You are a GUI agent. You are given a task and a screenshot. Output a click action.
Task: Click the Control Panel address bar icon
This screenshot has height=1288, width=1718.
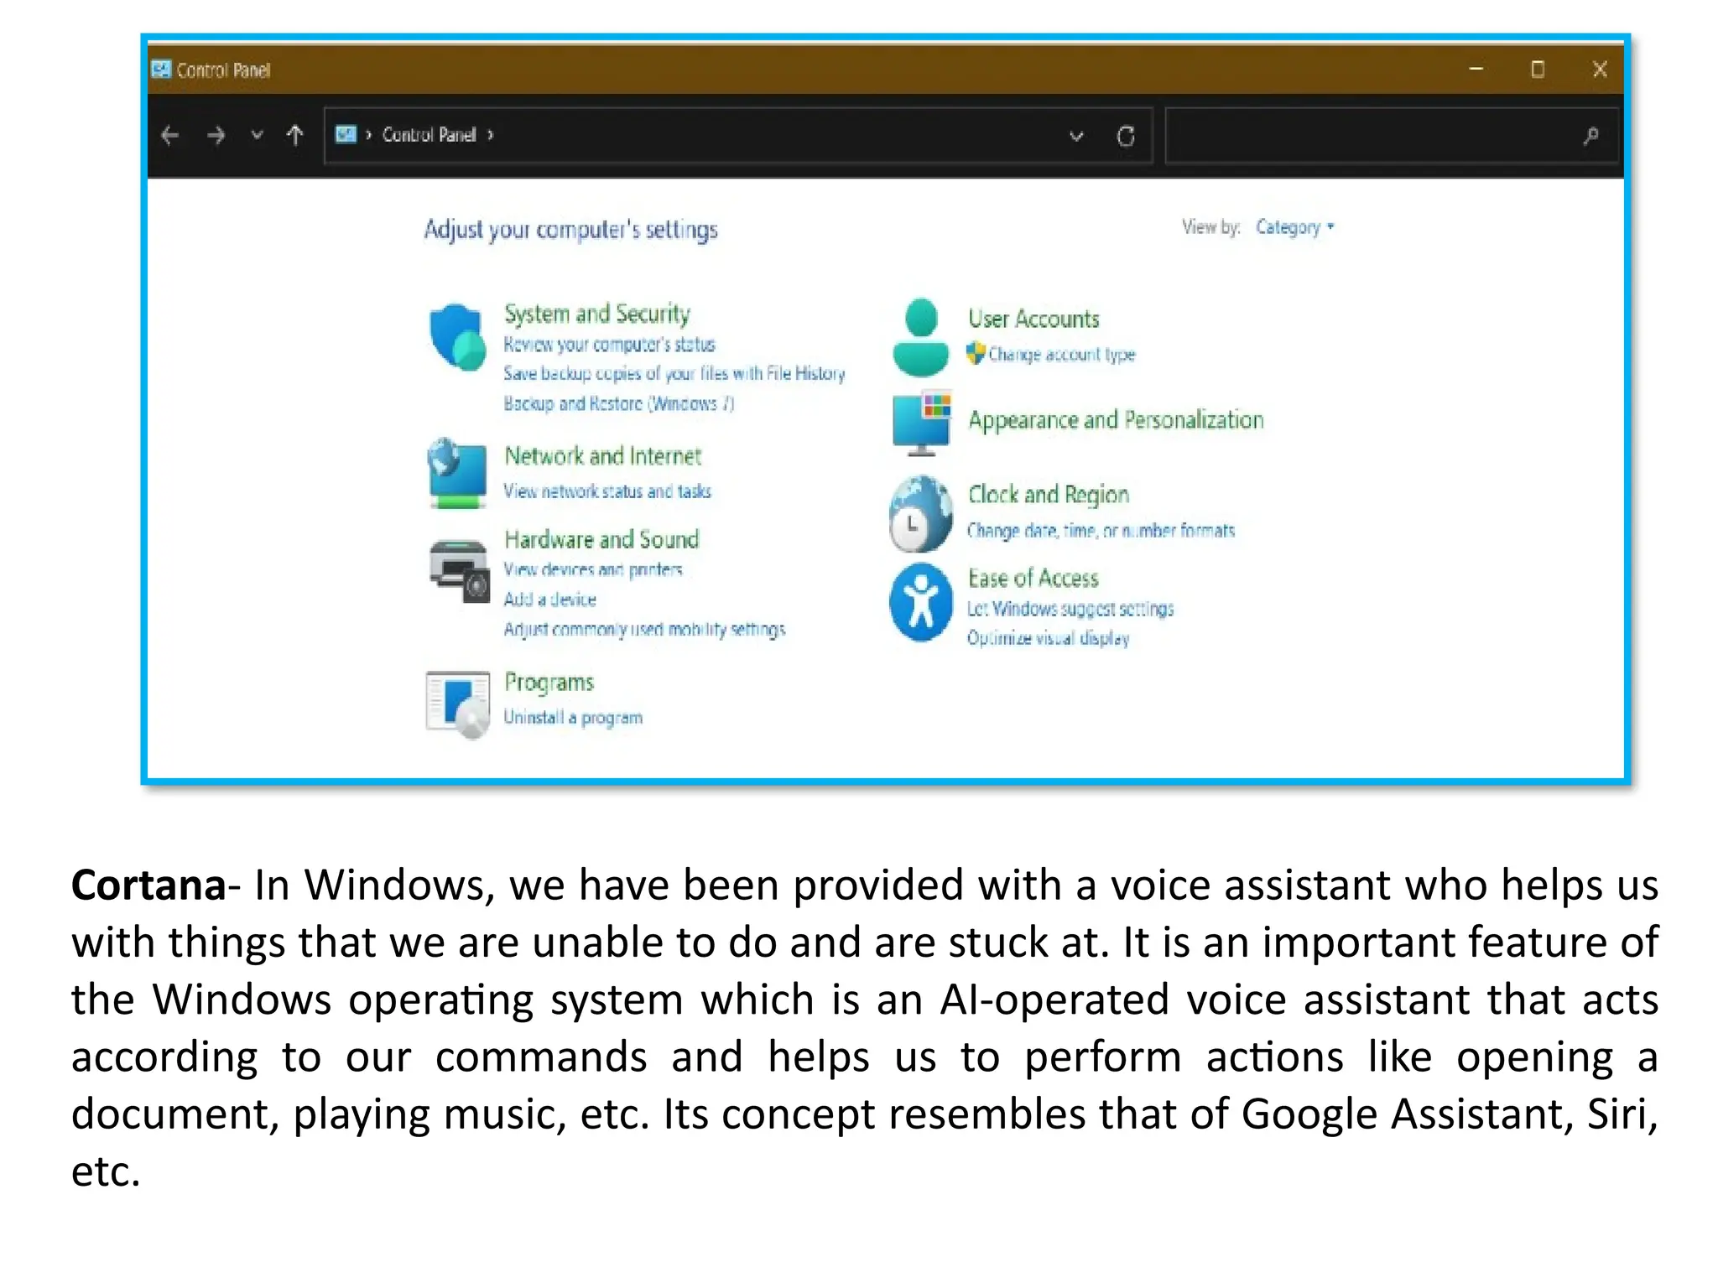(x=346, y=134)
